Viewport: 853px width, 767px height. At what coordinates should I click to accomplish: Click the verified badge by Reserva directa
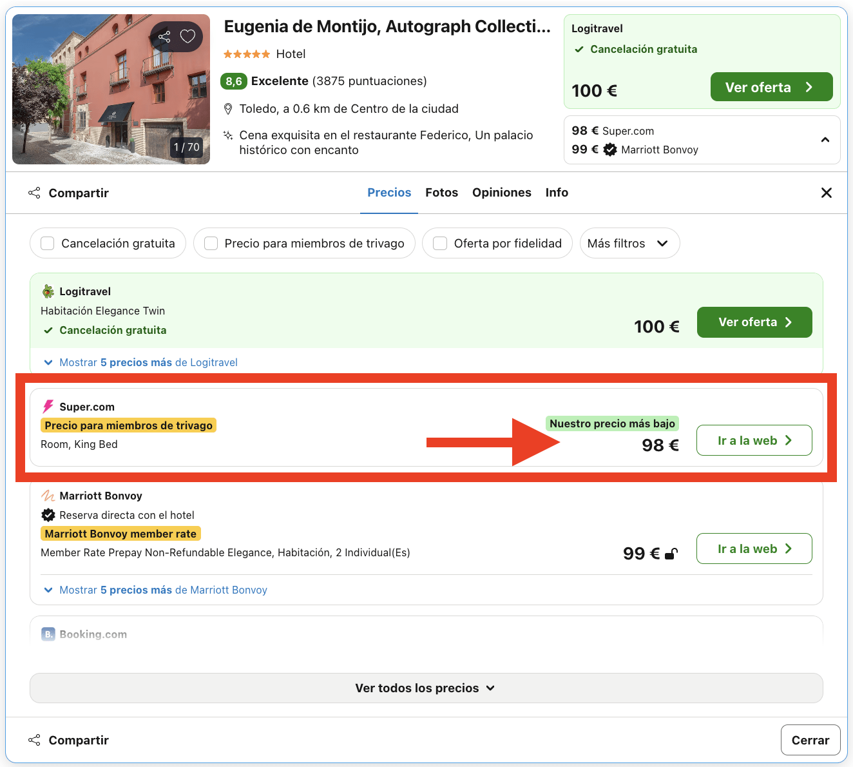[x=48, y=515]
